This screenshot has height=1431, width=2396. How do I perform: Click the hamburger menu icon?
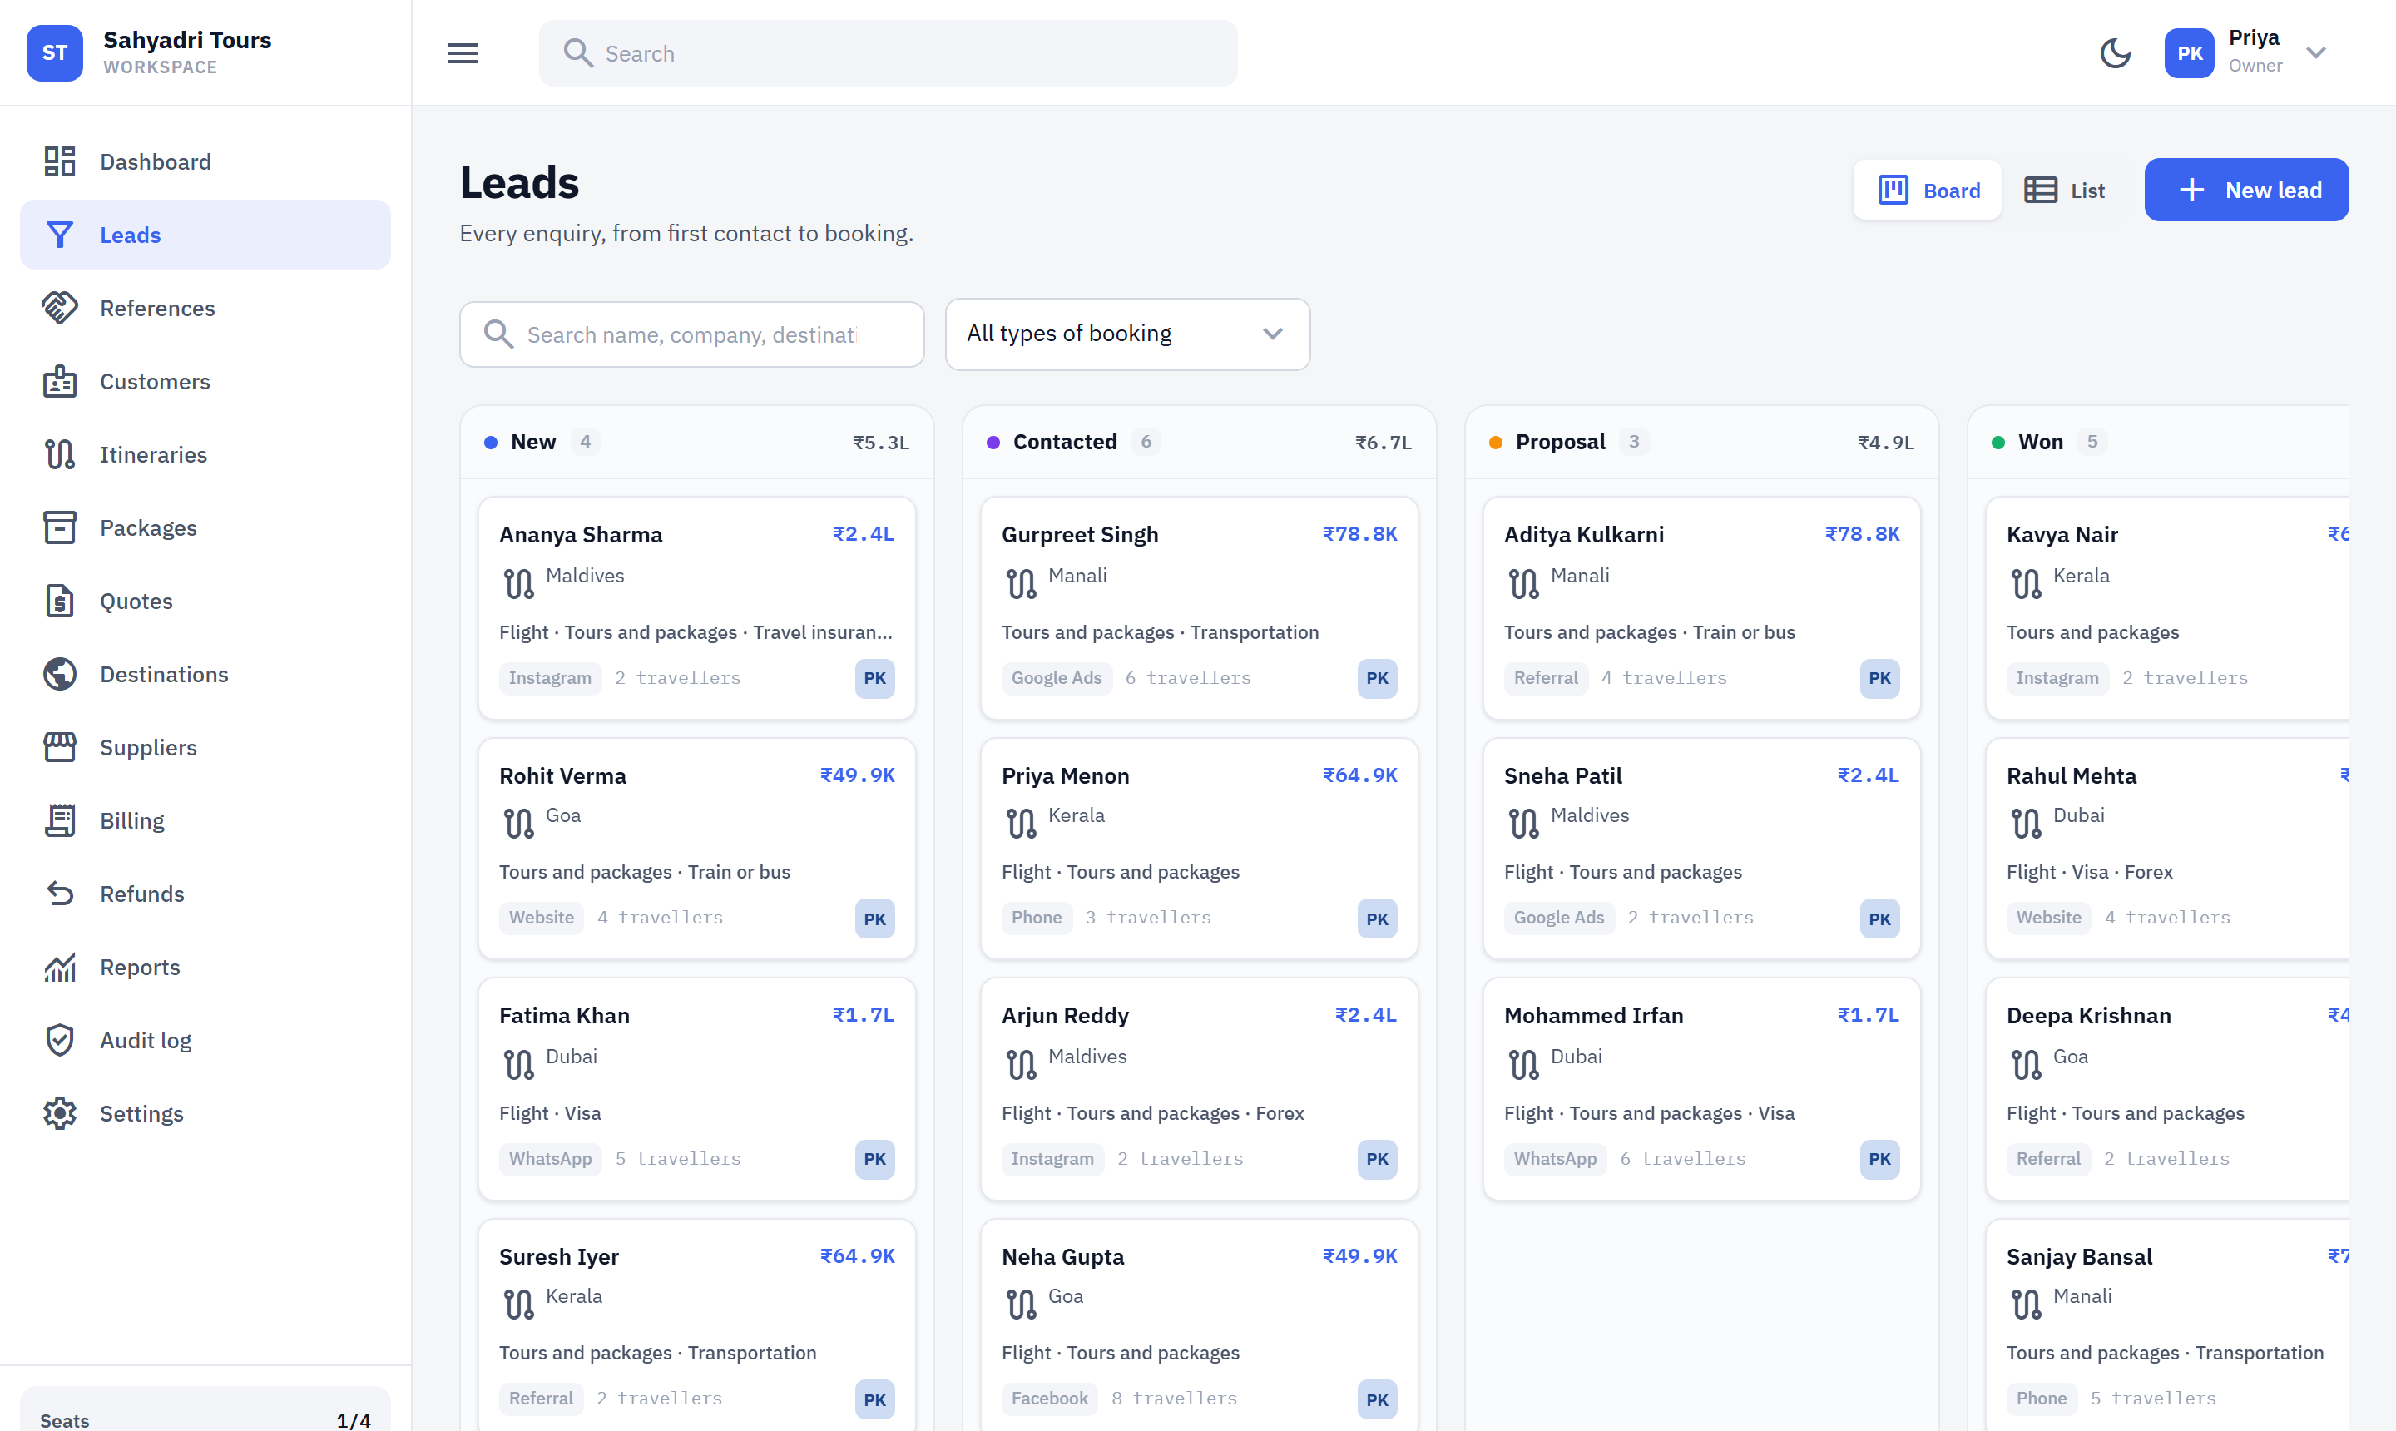pyautogui.click(x=462, y=53)
